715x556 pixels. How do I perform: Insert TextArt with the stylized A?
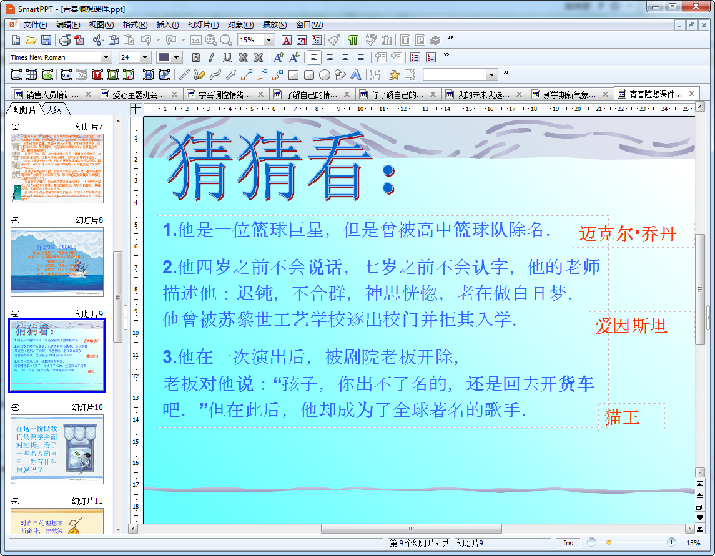pyautogui.click(x=356, y=75)
